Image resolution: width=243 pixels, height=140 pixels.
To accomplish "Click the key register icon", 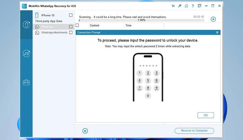I will click(180, 6).
